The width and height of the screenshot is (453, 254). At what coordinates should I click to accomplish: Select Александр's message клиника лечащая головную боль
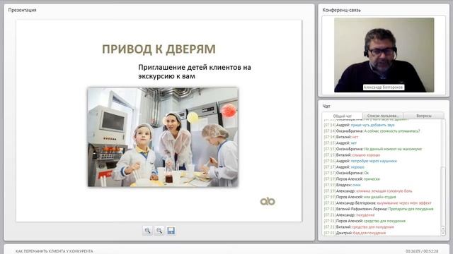[368, 191]
